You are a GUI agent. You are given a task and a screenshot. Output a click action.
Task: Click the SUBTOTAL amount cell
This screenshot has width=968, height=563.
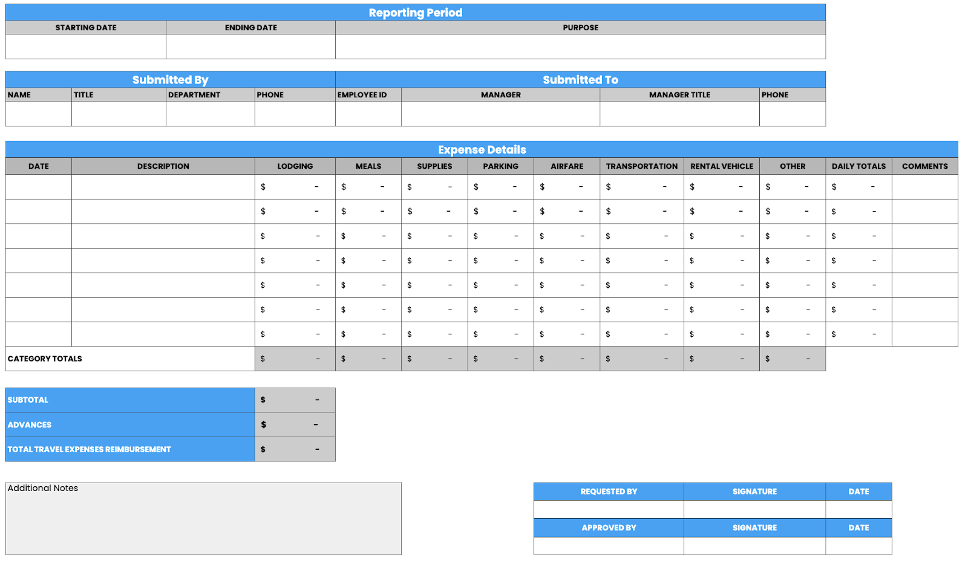pyautogui.click(x=295, y=400)
